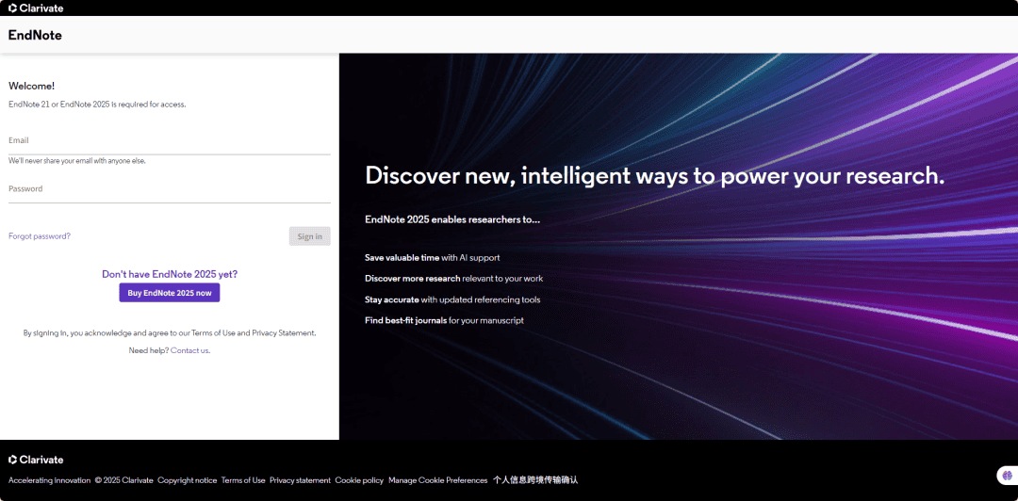This screenshot has width=1018, height=501.
Task: Click 'Save valuable time with AI support'
Action: pyautogui.click(x=433, y=258)
